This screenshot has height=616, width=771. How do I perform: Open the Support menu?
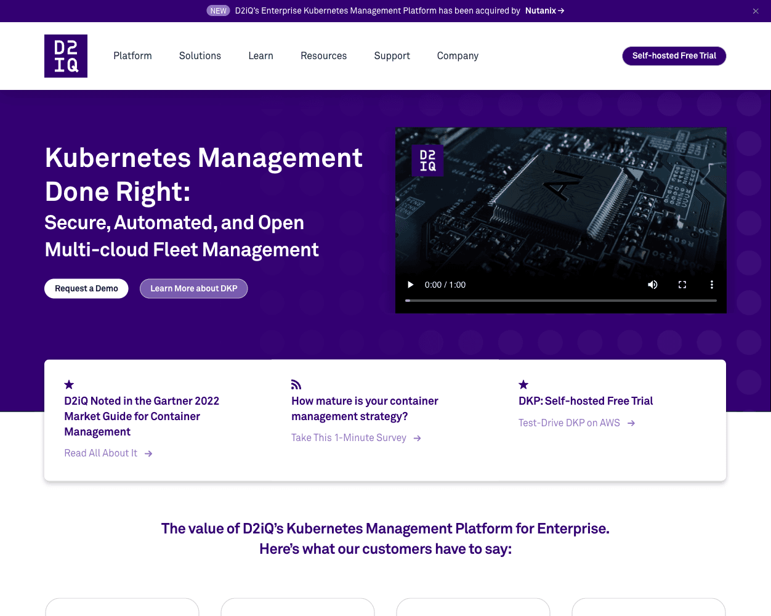pyautogui.click(x=392, y=56)
